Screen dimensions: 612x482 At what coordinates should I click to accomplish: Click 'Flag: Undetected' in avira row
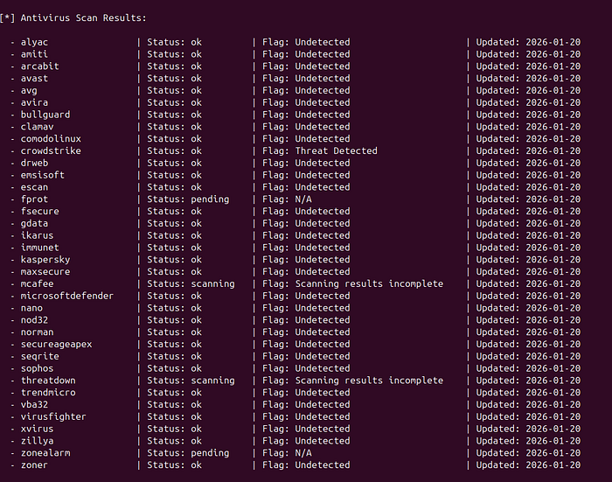point(306,102)
